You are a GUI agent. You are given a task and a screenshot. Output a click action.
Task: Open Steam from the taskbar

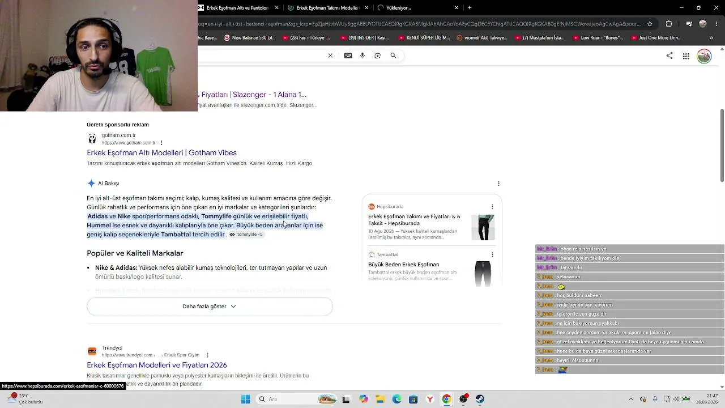click(x=480, y=399)
